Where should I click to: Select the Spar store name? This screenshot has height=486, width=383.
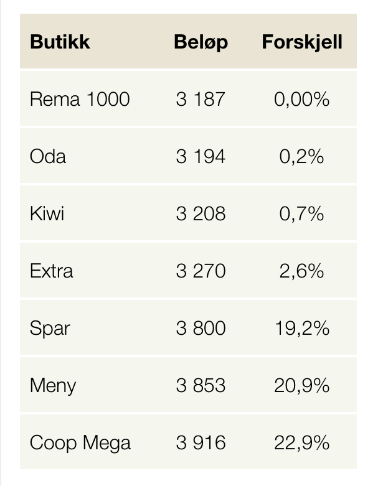click(50, 329)
